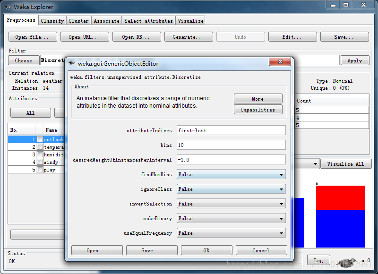Switch to the Associate tab

click(x=107, y=21)
